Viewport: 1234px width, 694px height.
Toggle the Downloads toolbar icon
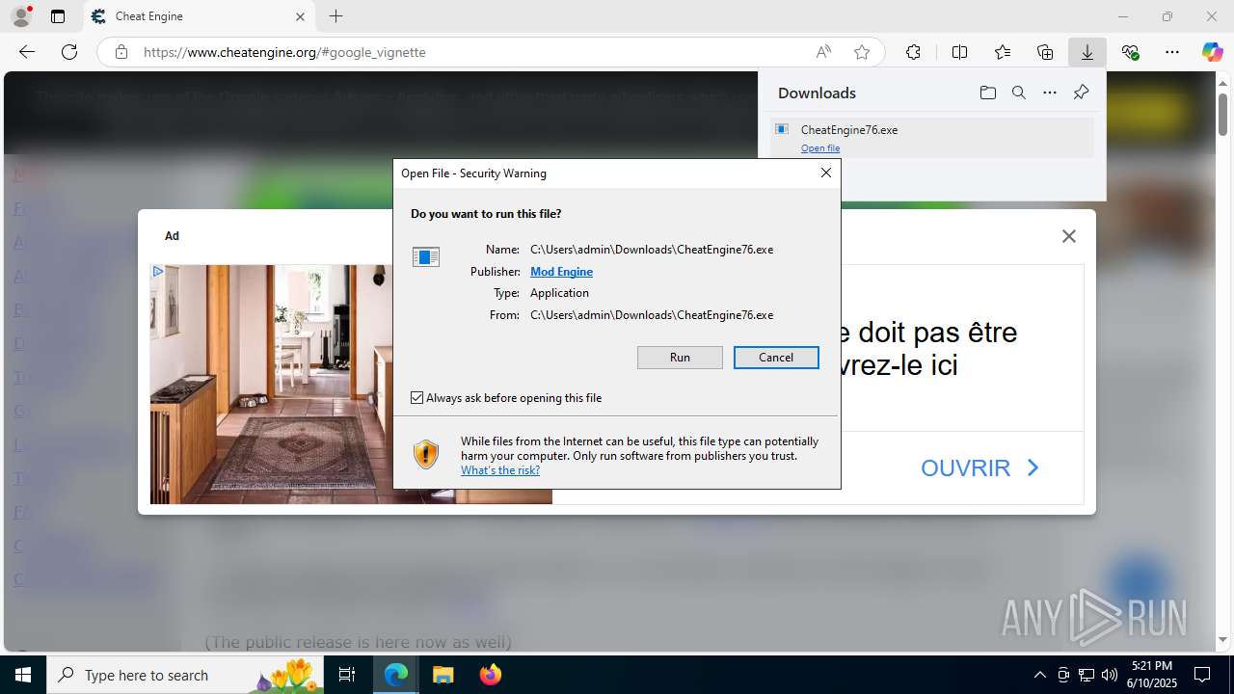pos(1087,52)
